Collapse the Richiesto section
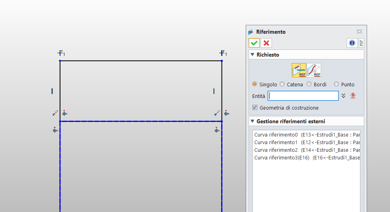Screen dimensions: 390x212 click(x=253, y=55)
